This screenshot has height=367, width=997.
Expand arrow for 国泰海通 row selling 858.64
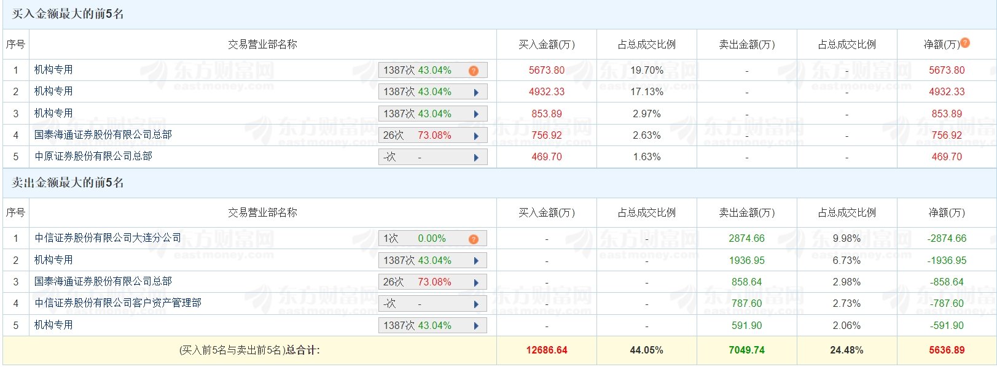pos(476,282)
